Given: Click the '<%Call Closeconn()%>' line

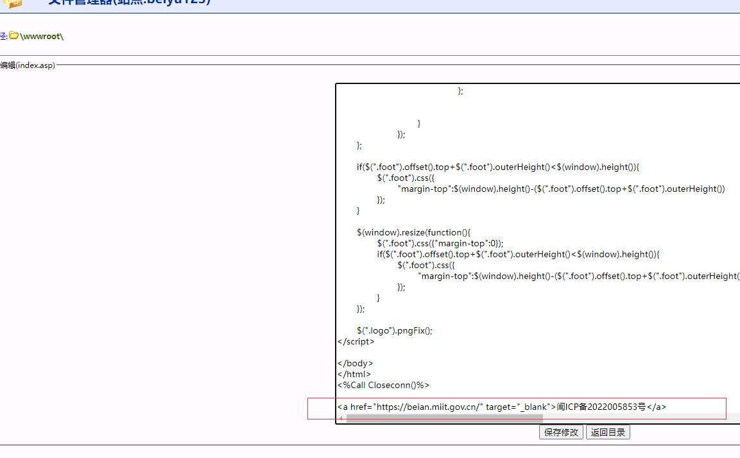Looking at the screenshot, I should click(383, 385).
